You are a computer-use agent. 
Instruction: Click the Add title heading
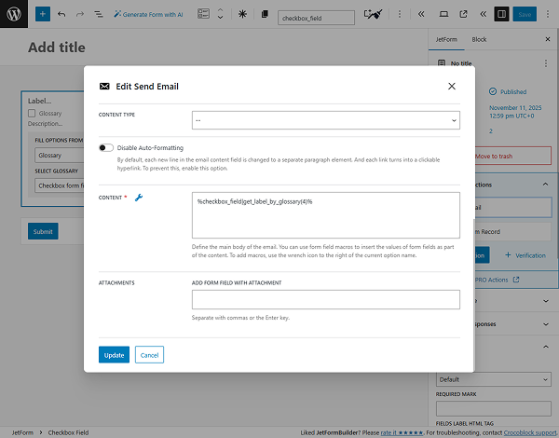click(57, 48)
